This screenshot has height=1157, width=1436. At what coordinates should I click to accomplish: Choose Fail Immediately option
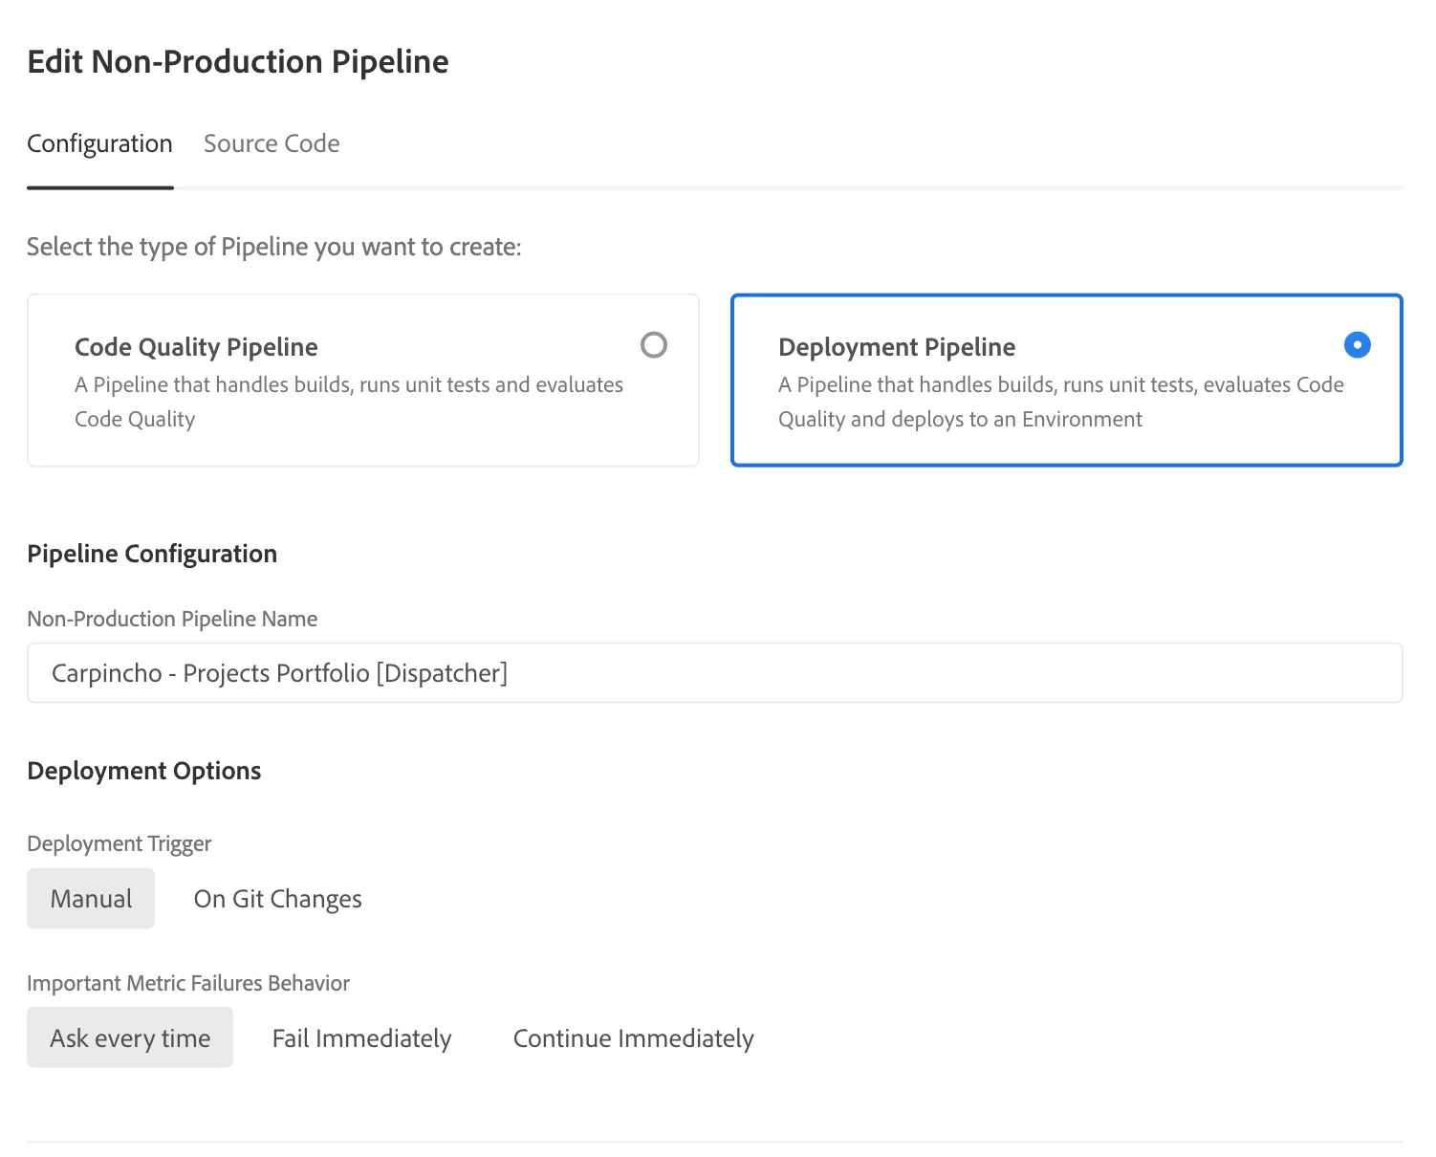[x=361, y=1038]
